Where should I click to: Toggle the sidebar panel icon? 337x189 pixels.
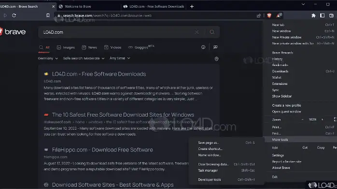[x=322, y=15]
